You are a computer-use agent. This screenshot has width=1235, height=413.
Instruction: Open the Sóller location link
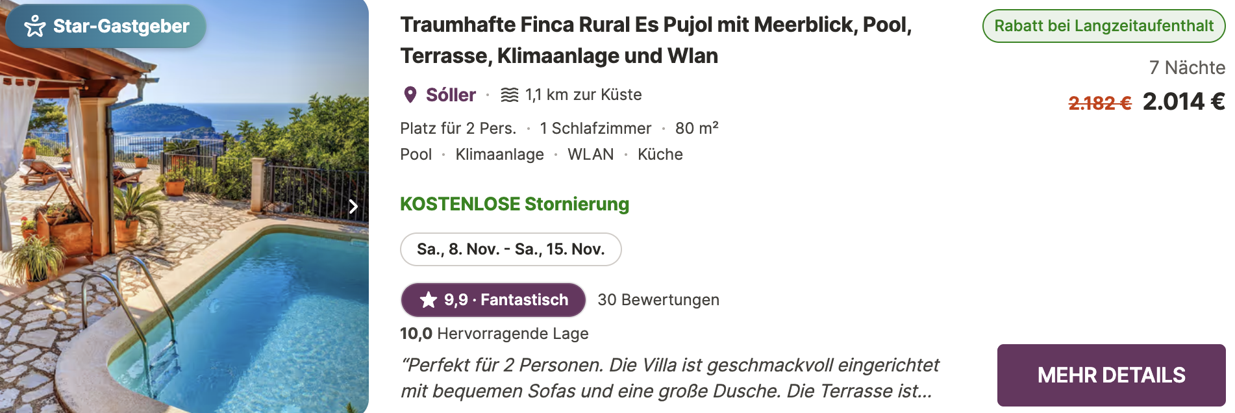[451, 95]
